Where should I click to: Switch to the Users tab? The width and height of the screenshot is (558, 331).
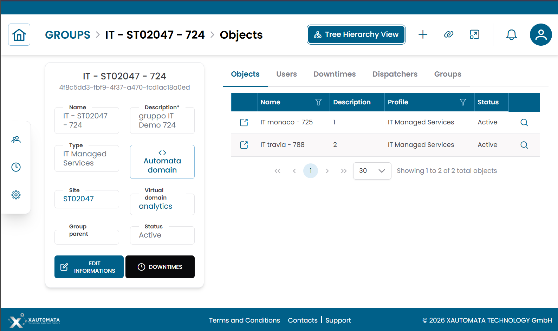[286, 74]
